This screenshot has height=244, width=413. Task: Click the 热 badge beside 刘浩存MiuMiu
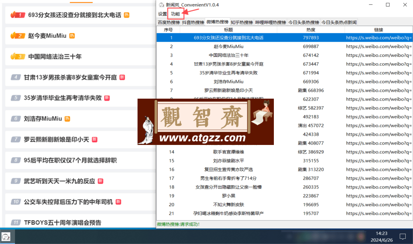point(67,119)
